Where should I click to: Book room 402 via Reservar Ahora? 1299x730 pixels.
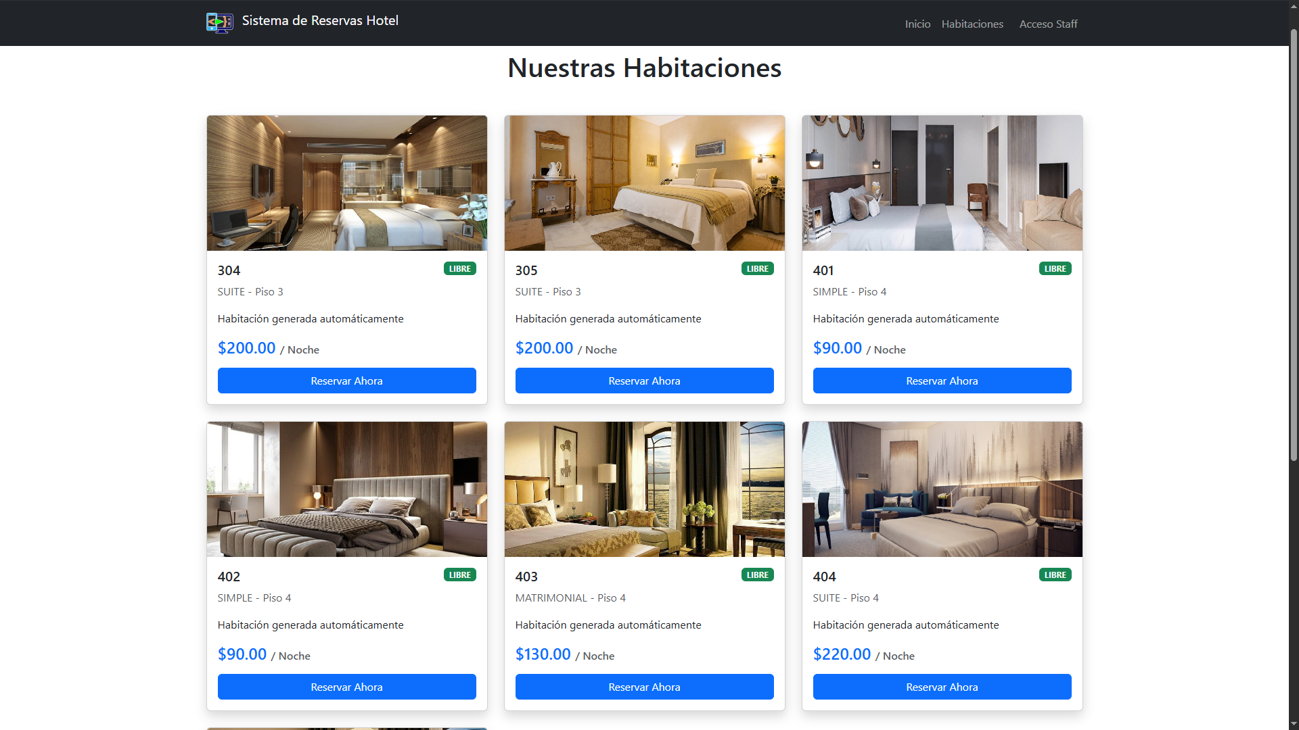pos(347,687)
